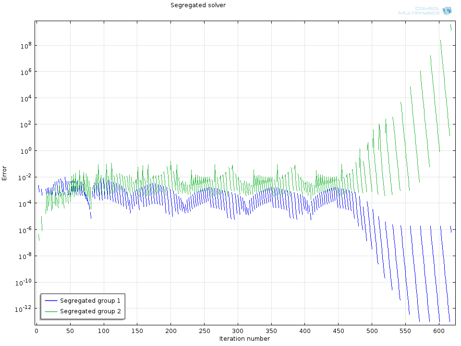The width and height of the screenshot is (461, 346).
Task: Click the 10^-6 tick on the y-axis
Action: pyautogui.click(x=24, y=230)
